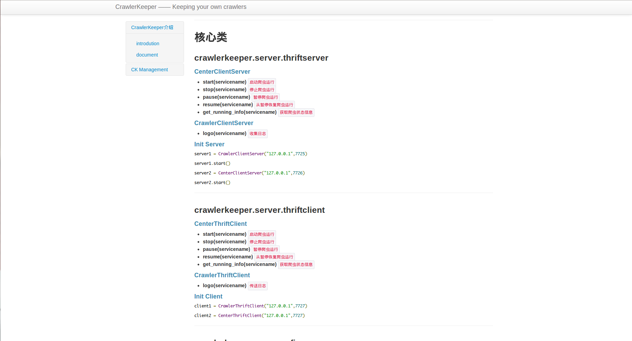Click the Init Client subheading
Image resolution: width=632 pixels, height=341 pixels.
208,296
